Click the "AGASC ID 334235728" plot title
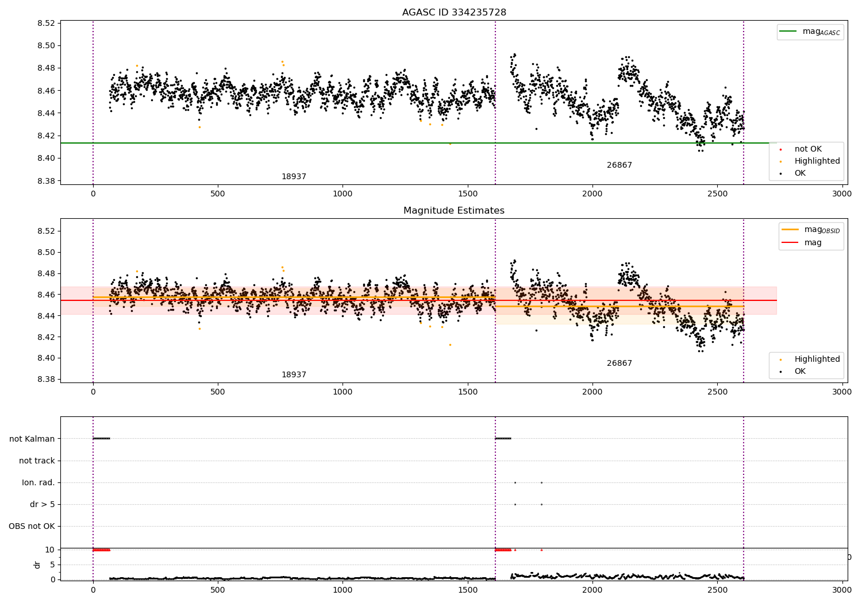 point(454,13)
